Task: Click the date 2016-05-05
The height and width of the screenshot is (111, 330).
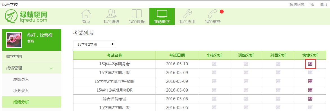Action: tap(177, 107)
